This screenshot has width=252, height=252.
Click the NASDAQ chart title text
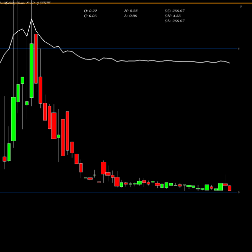click(25, 3)
